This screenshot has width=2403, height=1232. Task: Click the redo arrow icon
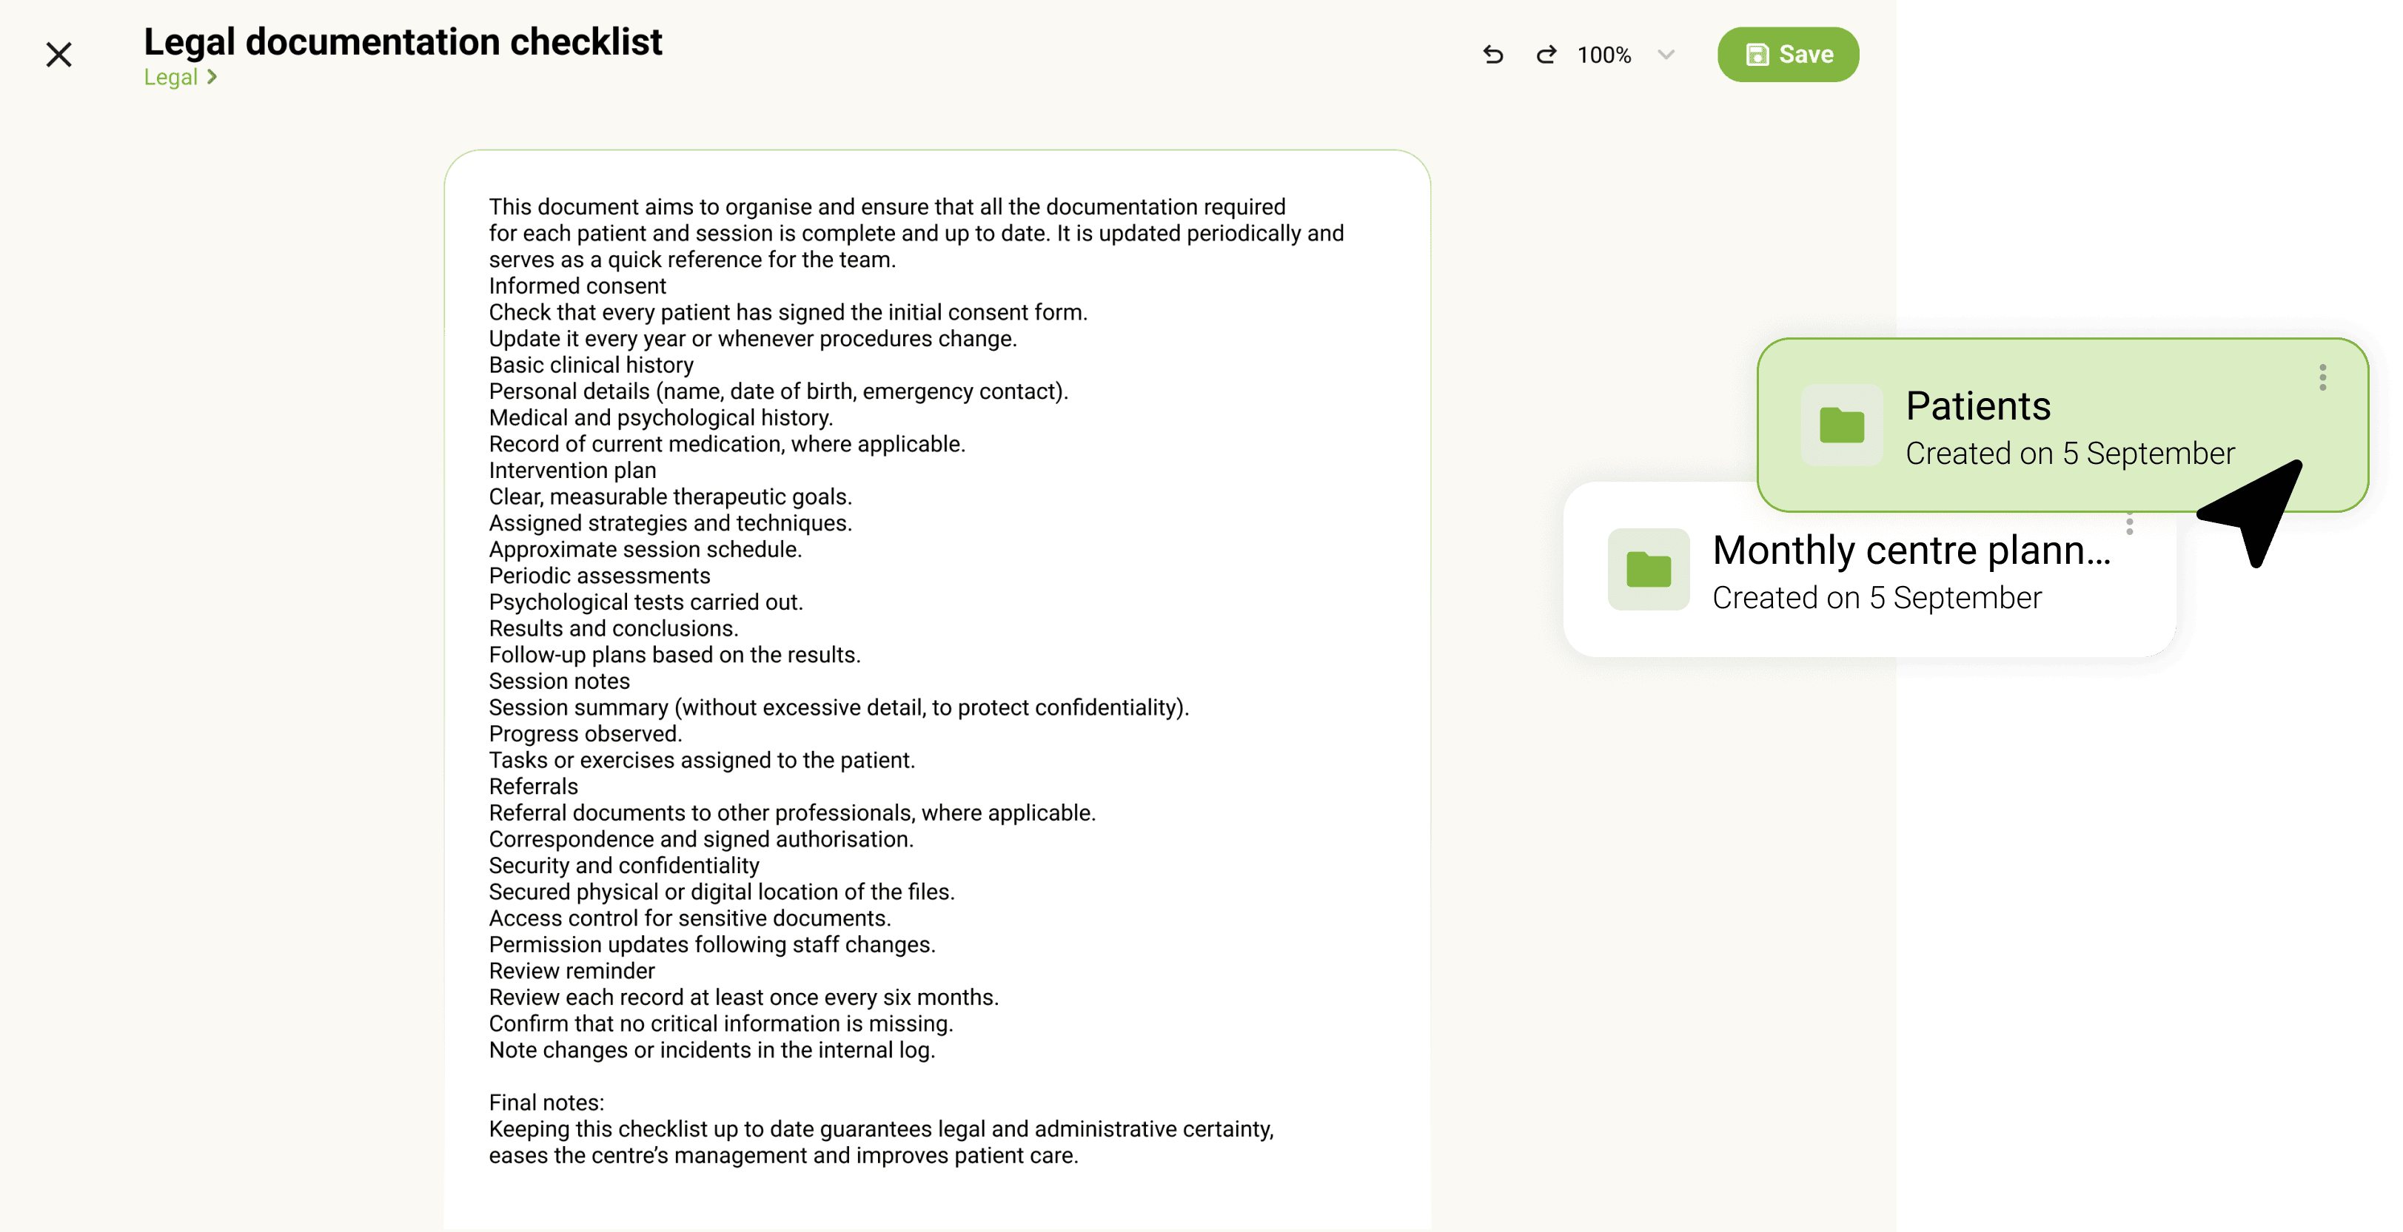point(1546,55)
